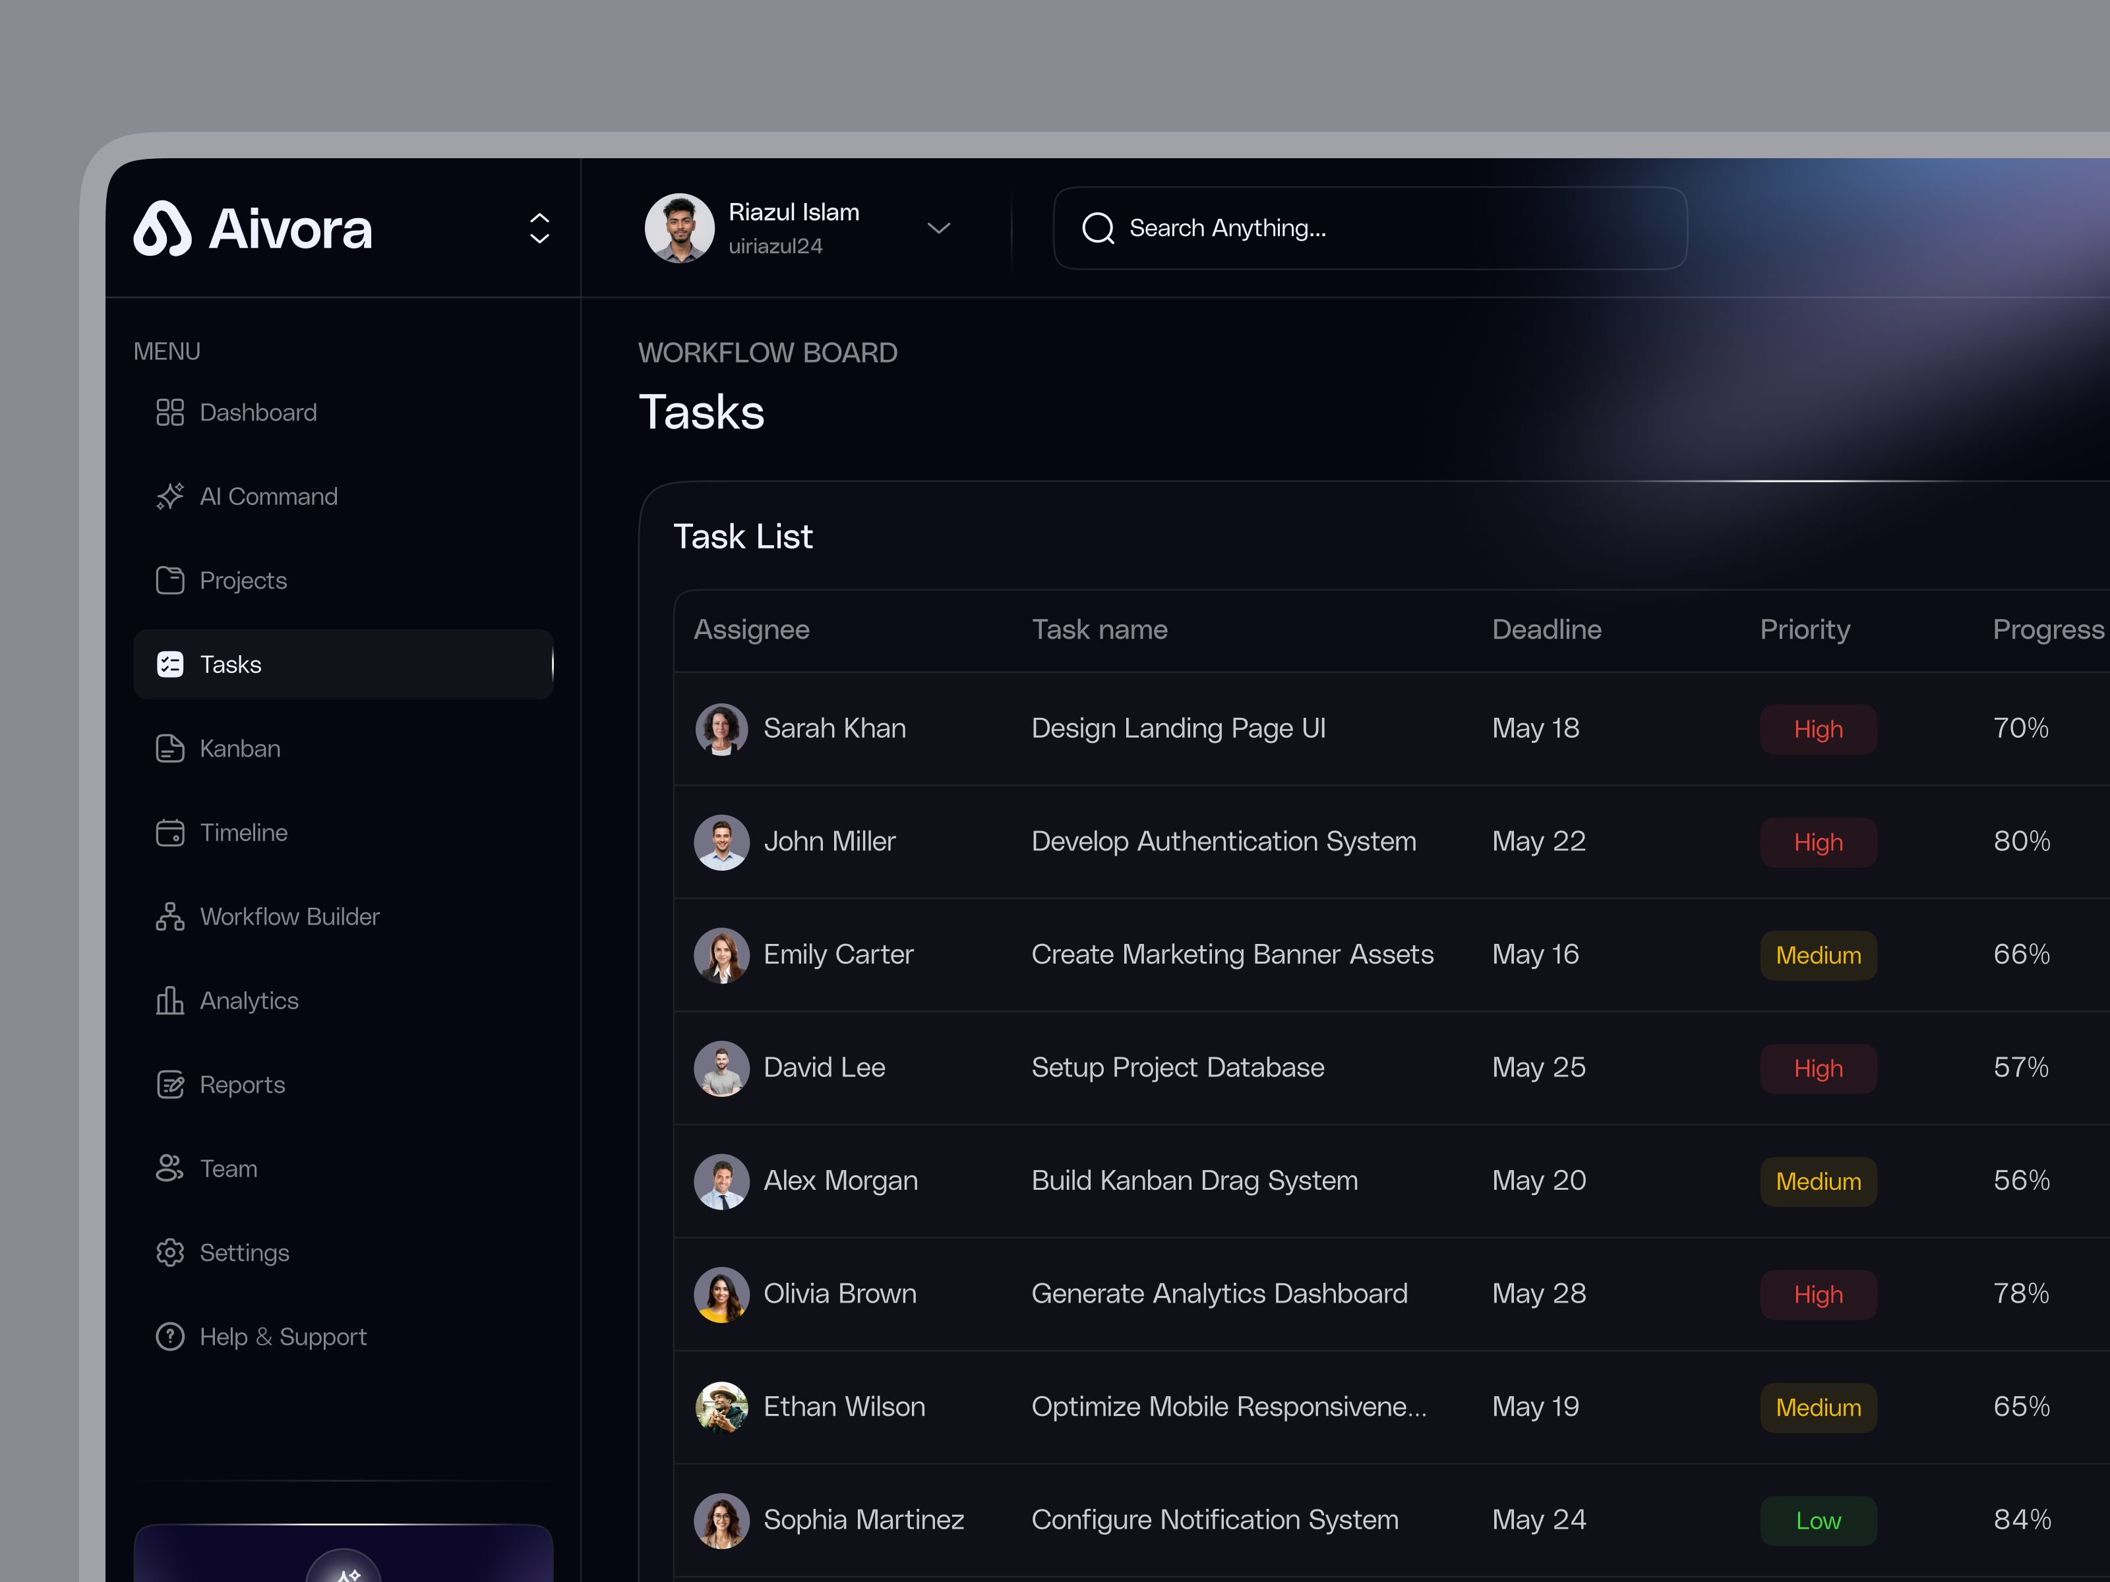The image size is (2110, 1582).
Task: Click the Timeline calendar icon
Action: (170, 833)
